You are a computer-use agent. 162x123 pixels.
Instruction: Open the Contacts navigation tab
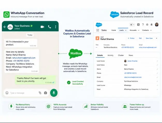click(x=145, y=30)
